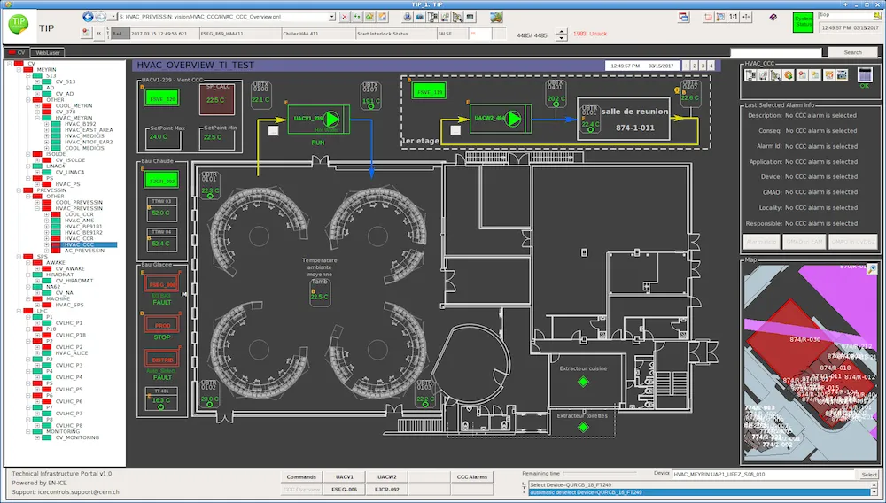Click the FSEG-006 bottom button
886x503 pixels.
tap(344, 490)
